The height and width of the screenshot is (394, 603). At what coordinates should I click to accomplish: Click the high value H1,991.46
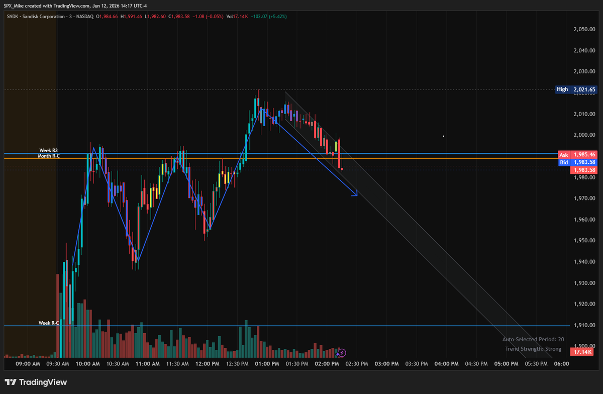131,17
